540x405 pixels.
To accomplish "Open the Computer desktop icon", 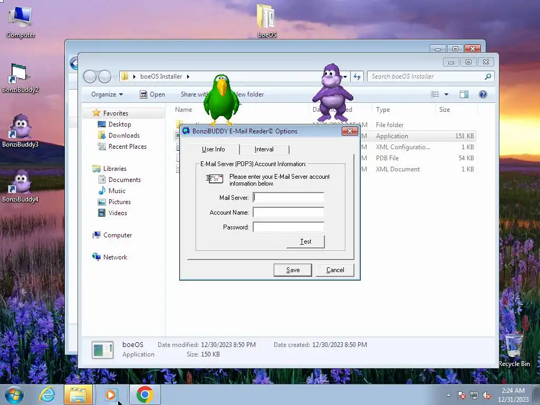I will 21,21.
